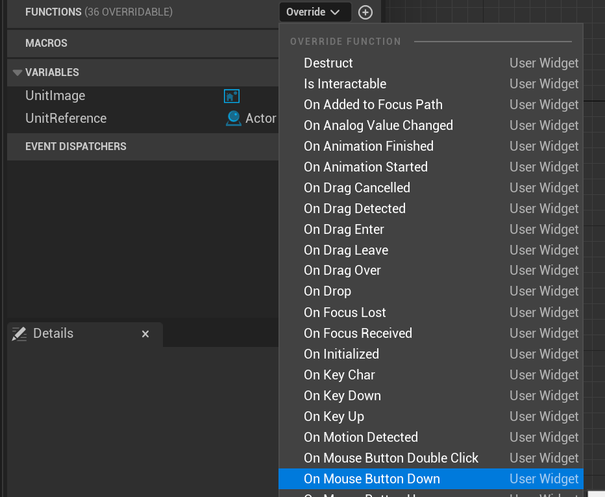Switch to the Details tab

53,333
